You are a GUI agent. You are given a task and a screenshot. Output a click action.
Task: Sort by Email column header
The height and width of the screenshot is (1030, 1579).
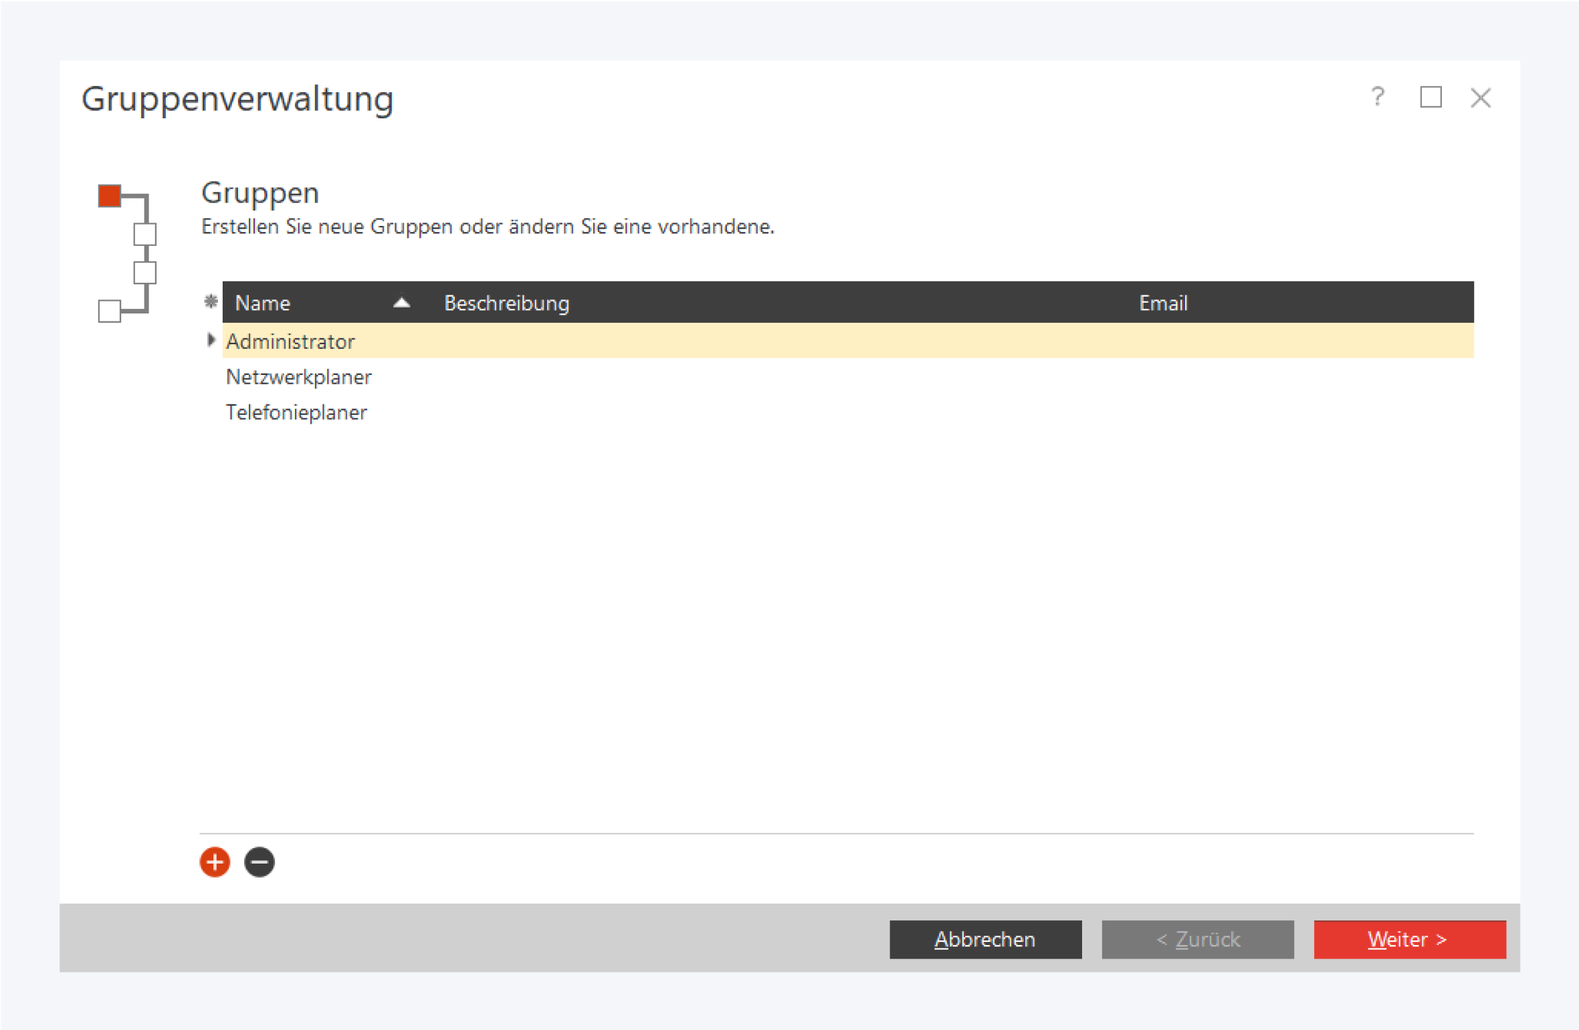point(1163,303)
